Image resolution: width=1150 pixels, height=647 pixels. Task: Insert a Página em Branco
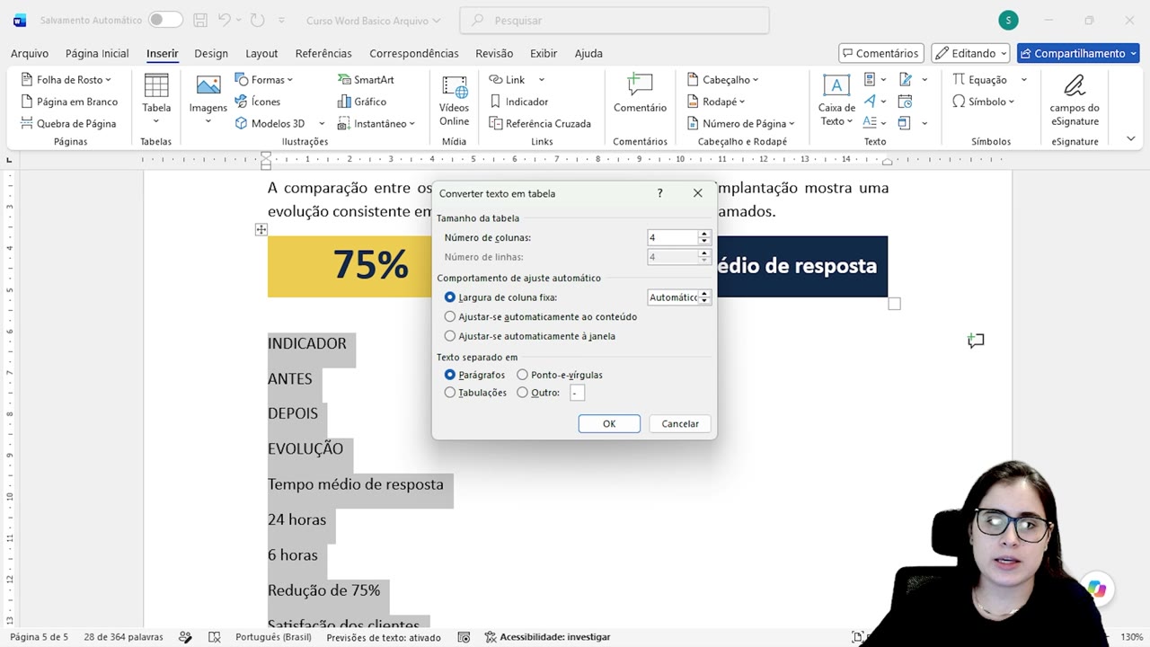tap(69, 102)
